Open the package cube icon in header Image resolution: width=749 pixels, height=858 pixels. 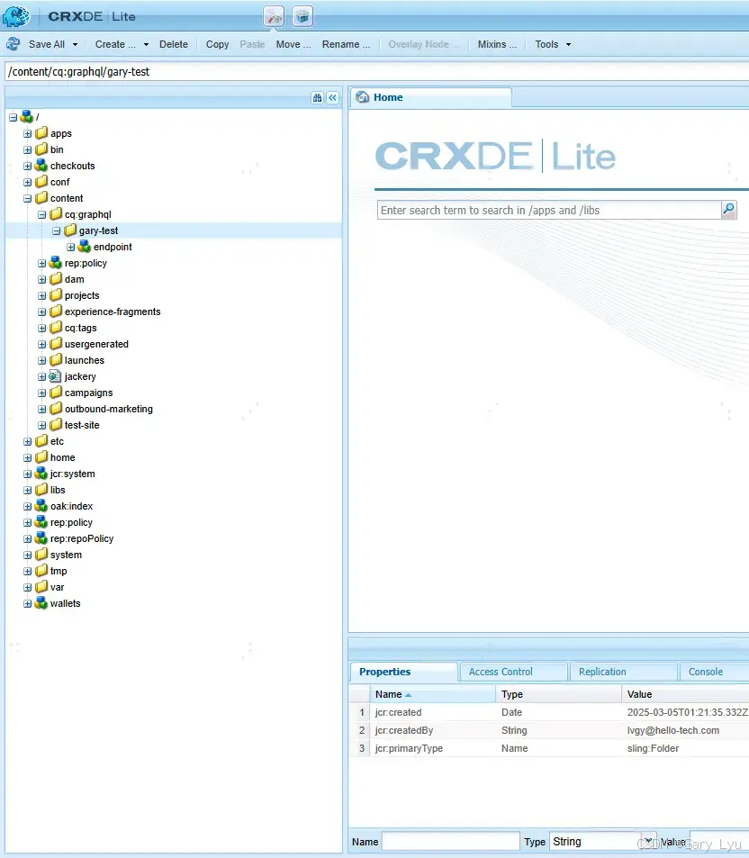click(302, 16)
